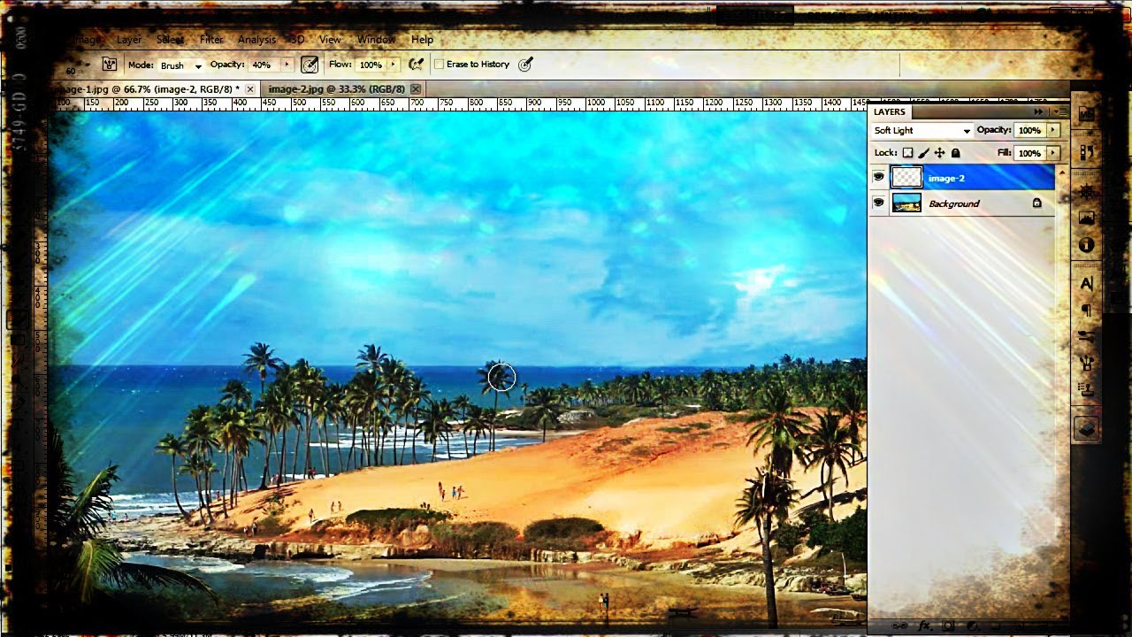
Task: Open the View menu
Action: (330, 40)
